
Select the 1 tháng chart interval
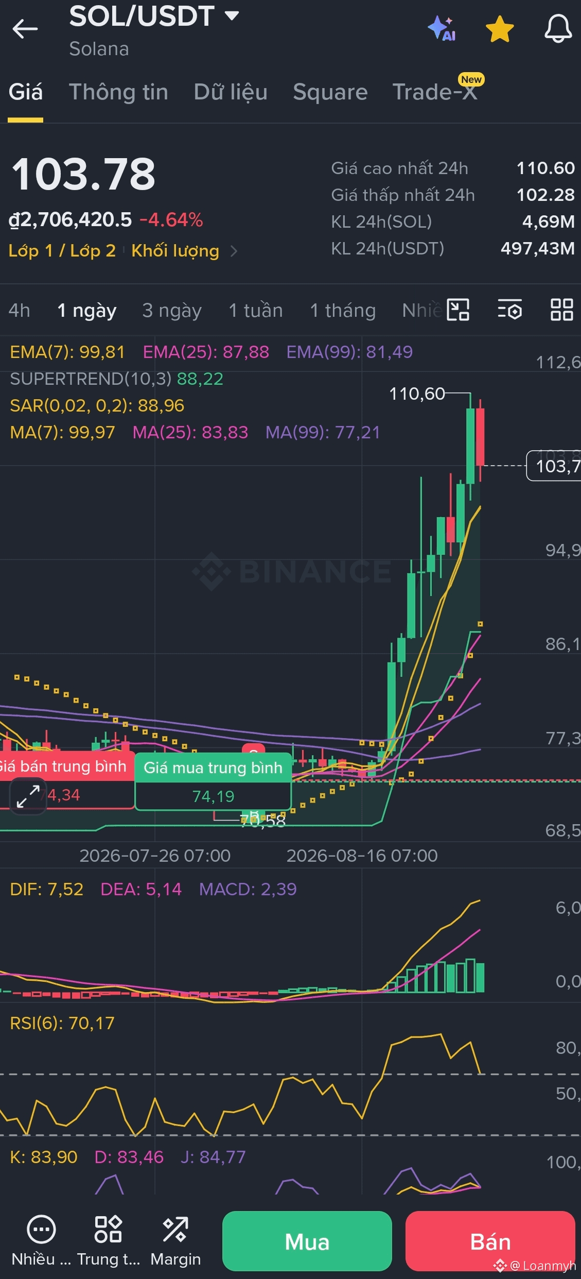[x=343, y=311]
